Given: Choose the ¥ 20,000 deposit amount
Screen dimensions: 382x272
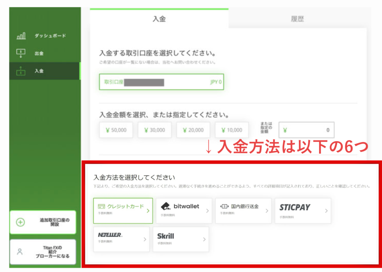Looking at the screenshot, I should tap(193, 130).
